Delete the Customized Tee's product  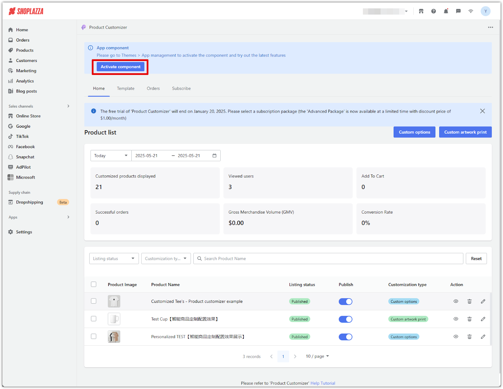(469, 301)
